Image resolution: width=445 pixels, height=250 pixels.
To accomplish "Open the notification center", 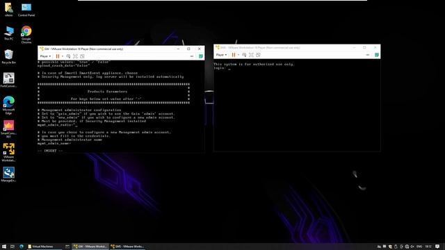I will [x=437, y=247].
